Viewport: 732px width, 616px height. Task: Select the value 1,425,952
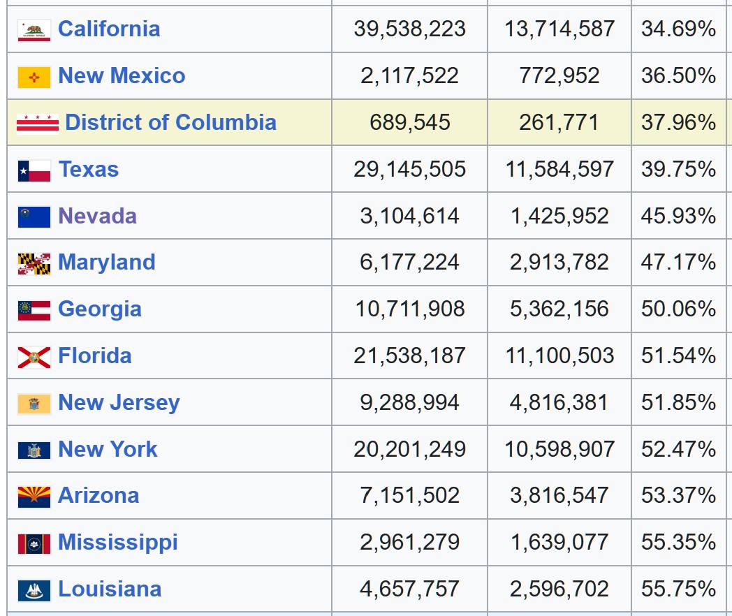(x=559, y=216)
